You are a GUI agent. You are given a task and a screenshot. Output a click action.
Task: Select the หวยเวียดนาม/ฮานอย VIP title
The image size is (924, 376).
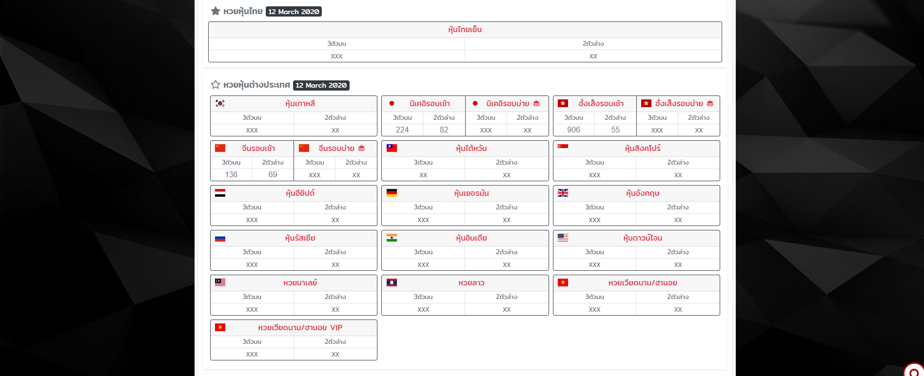click(x=300, y=328)
